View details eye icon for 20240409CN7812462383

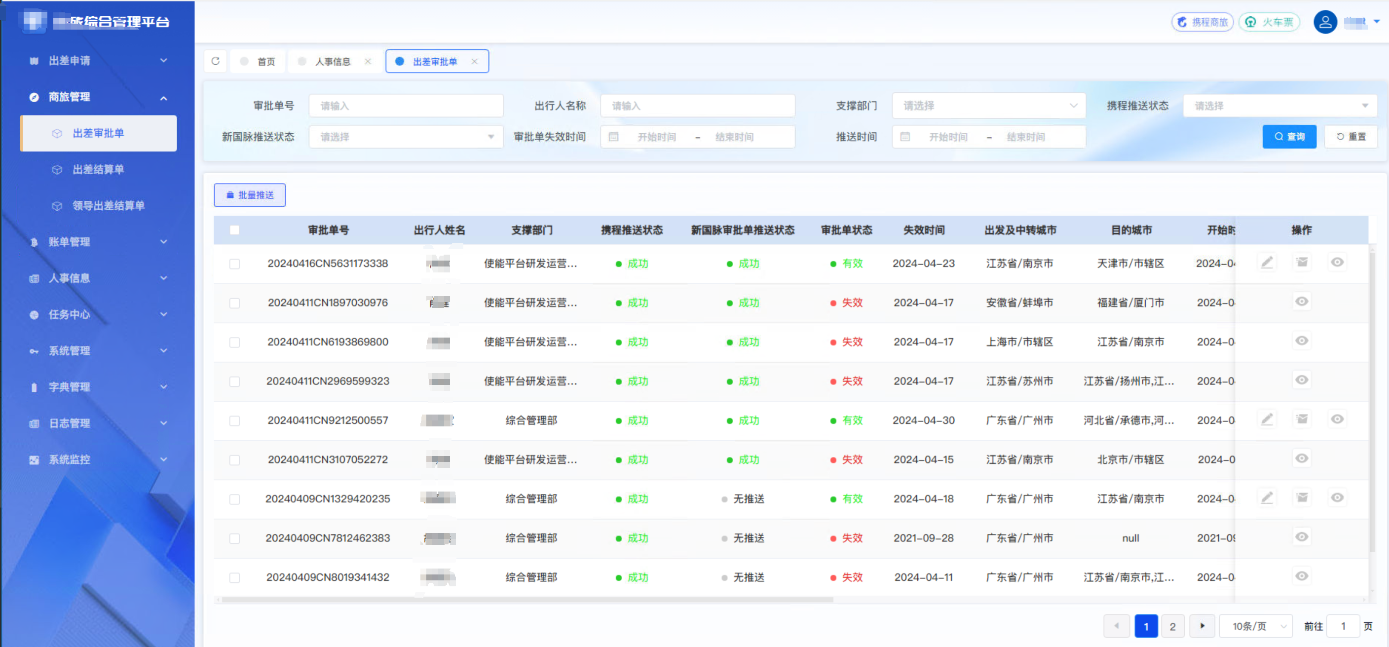[1302, 537]
